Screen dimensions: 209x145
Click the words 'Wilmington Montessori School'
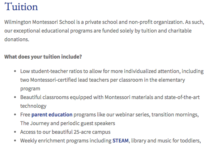[x=40, y=22]
